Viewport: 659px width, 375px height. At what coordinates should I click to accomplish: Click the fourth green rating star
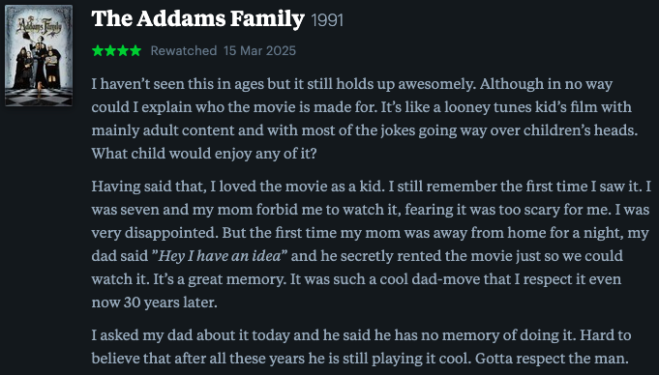pyautogui.click(x=135, y=51)
